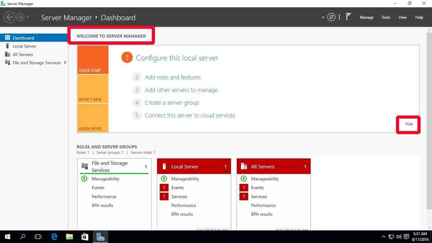Click the red Services alert badge in Local Server
The image size is (432, 243).
(x=164, y=196)
